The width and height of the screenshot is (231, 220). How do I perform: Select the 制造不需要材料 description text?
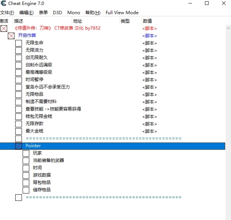[x=41, y=102]
